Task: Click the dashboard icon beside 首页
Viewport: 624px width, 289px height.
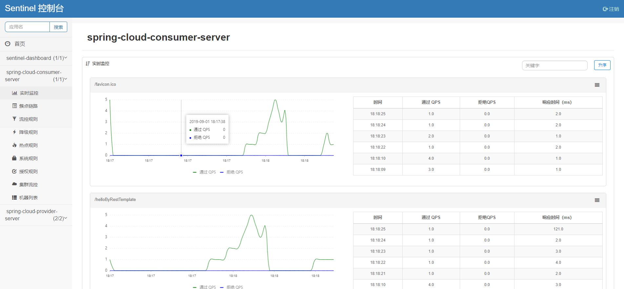Action: 8,44
